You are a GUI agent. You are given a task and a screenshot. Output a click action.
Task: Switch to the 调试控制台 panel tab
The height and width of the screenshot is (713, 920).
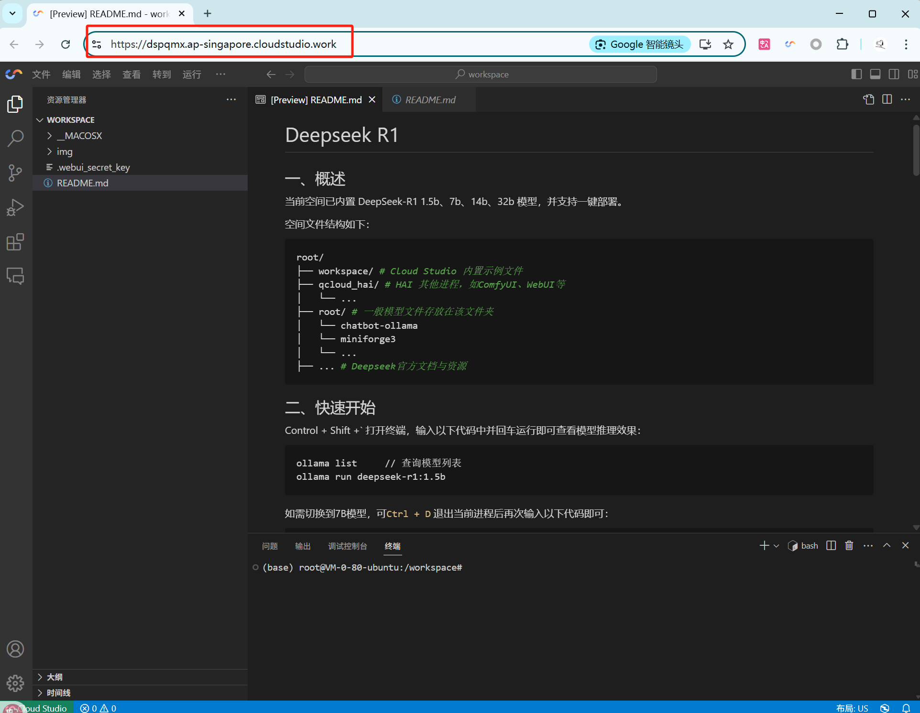(x=348, y=546)
